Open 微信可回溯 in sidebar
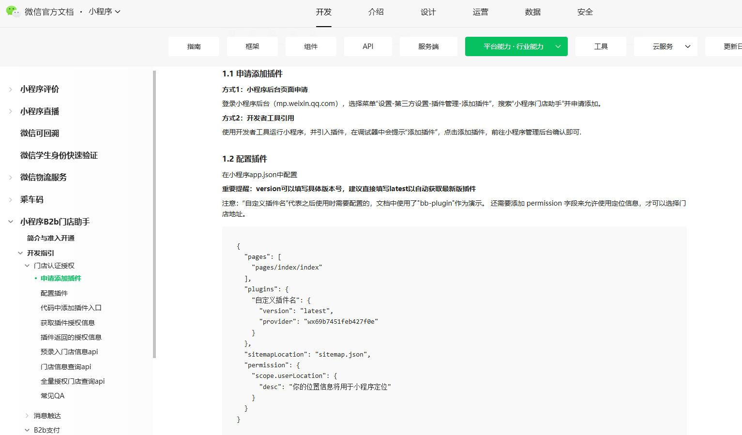 pos(40,133)
